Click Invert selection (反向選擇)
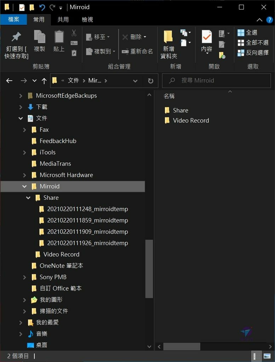 point(253,53)
